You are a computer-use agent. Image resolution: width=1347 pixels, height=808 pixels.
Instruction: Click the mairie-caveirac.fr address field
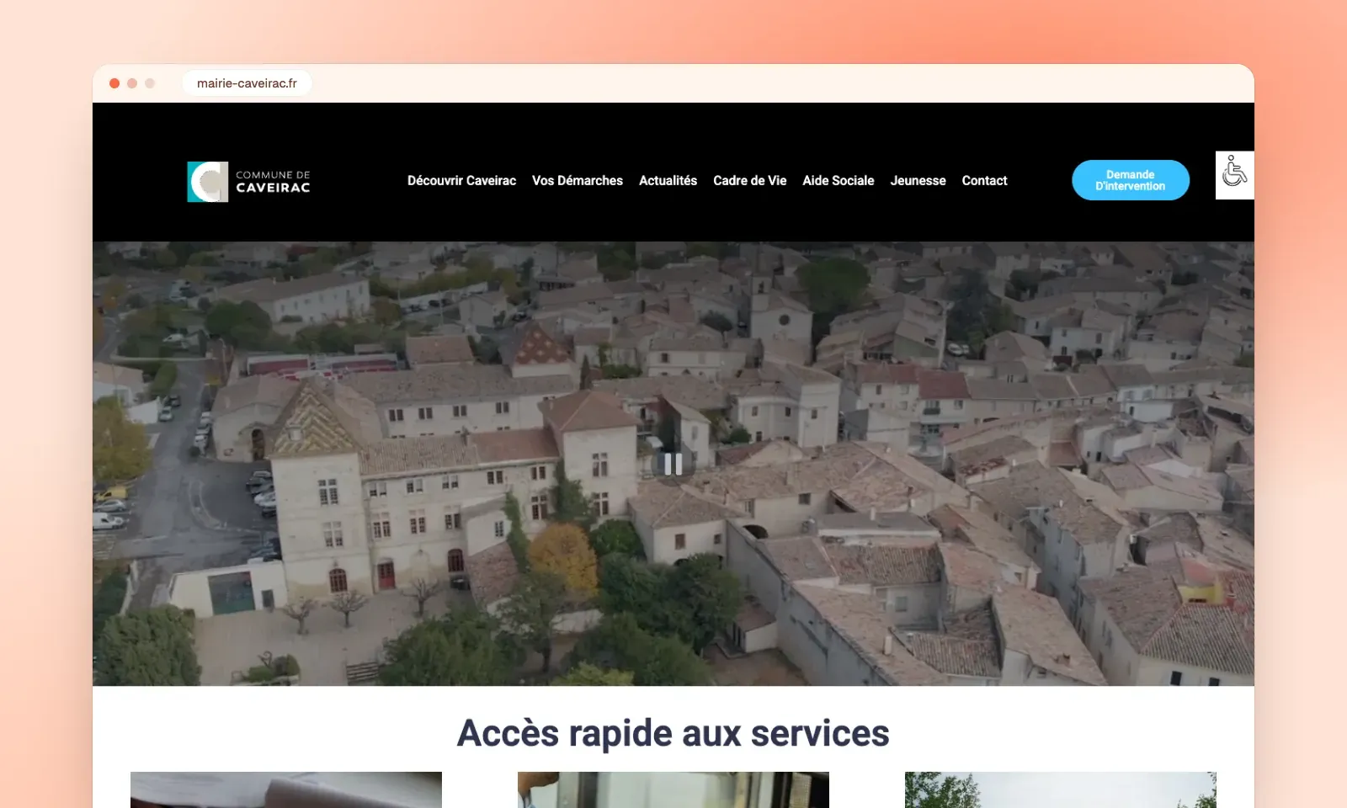247,83
